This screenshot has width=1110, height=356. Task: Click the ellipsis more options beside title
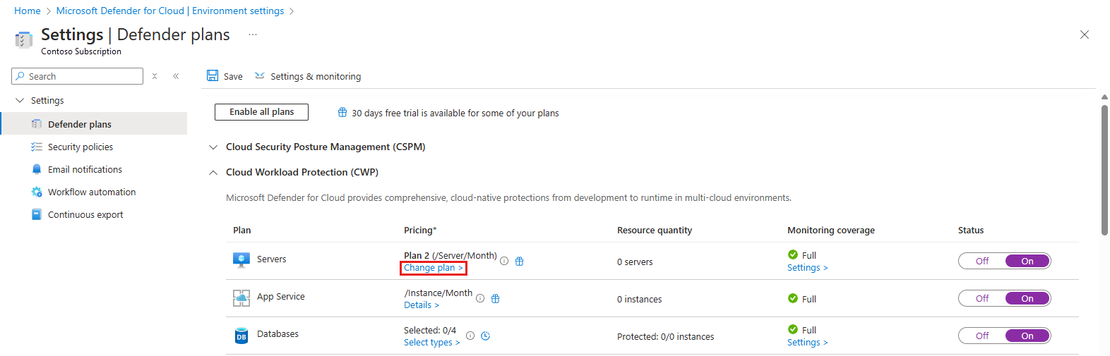pyautogui.click(x=253, y=35)
